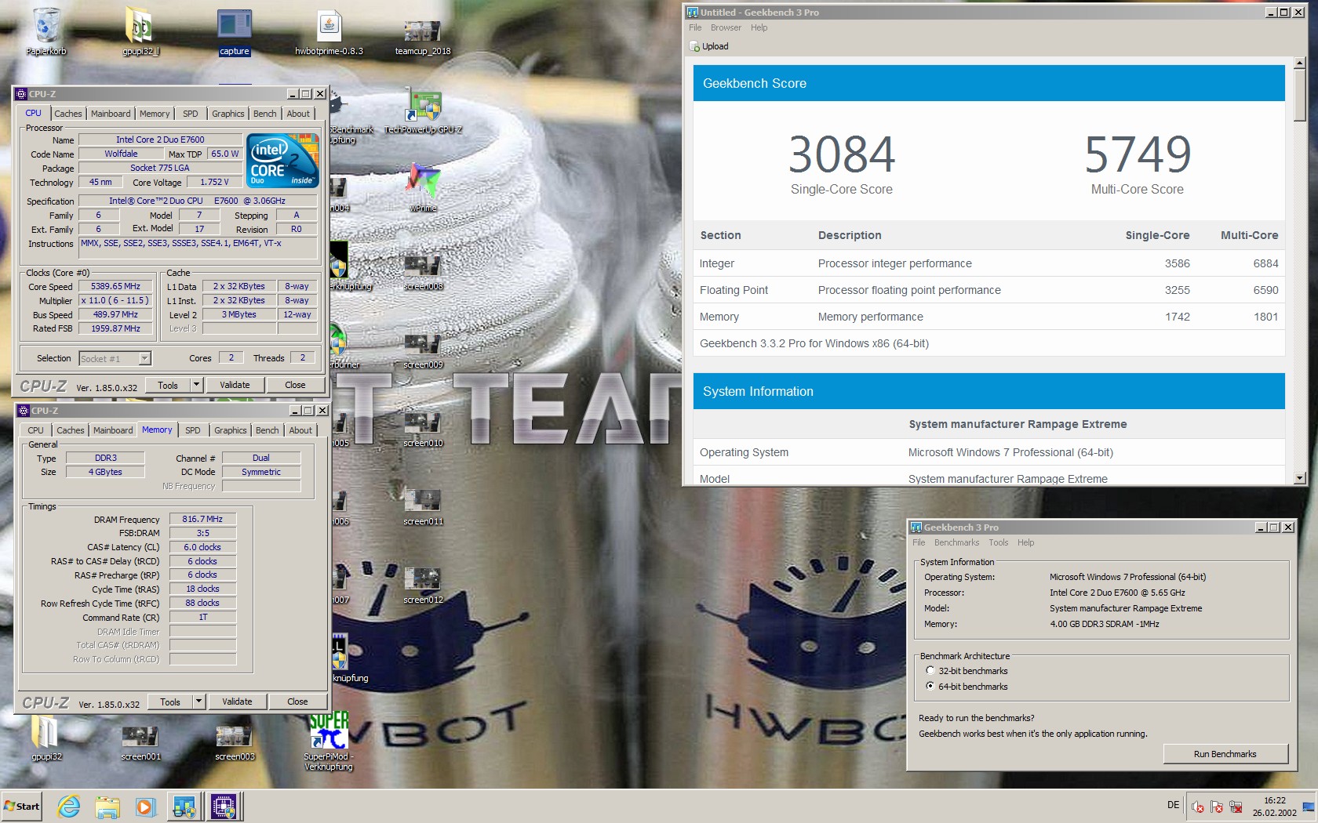Open Tools menu in Geekbench 3 Pro window
The width and height of the screenshot is (1318, 823).
click(x=998, y=542)
